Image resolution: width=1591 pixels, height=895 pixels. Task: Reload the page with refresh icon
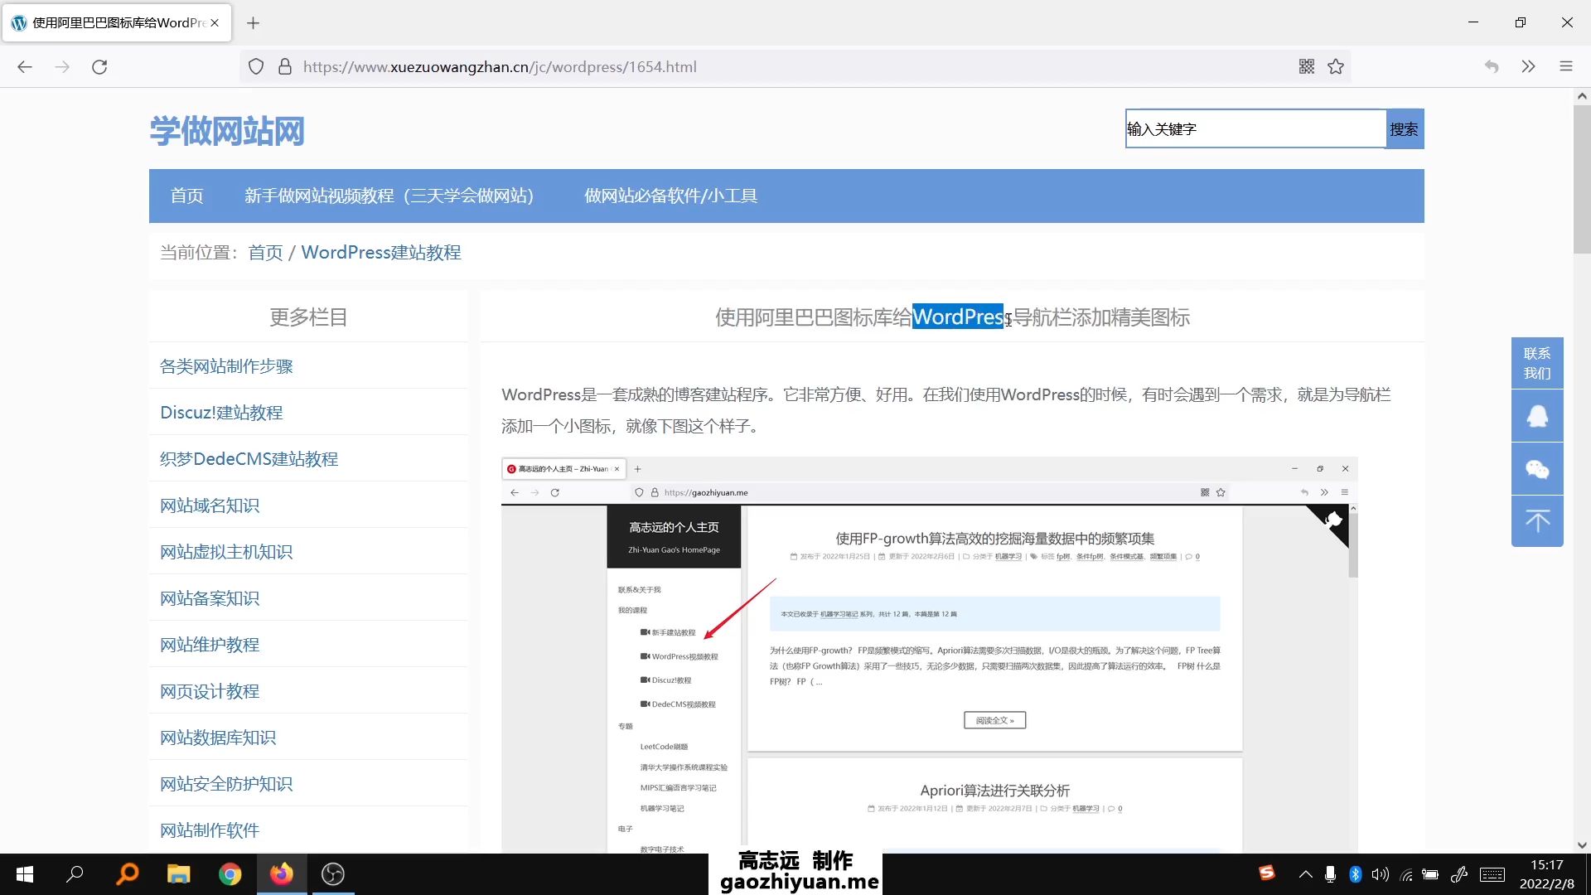99,67
